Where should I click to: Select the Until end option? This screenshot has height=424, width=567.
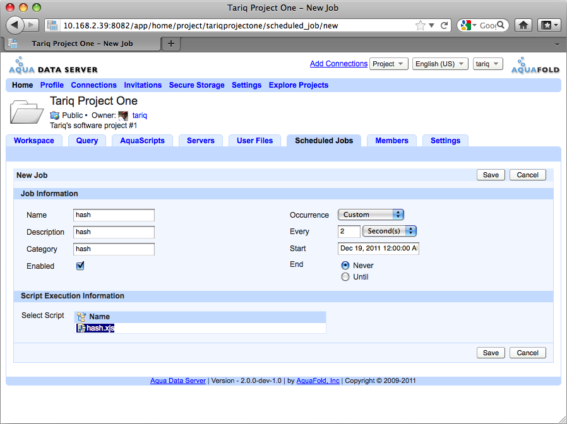345,277
